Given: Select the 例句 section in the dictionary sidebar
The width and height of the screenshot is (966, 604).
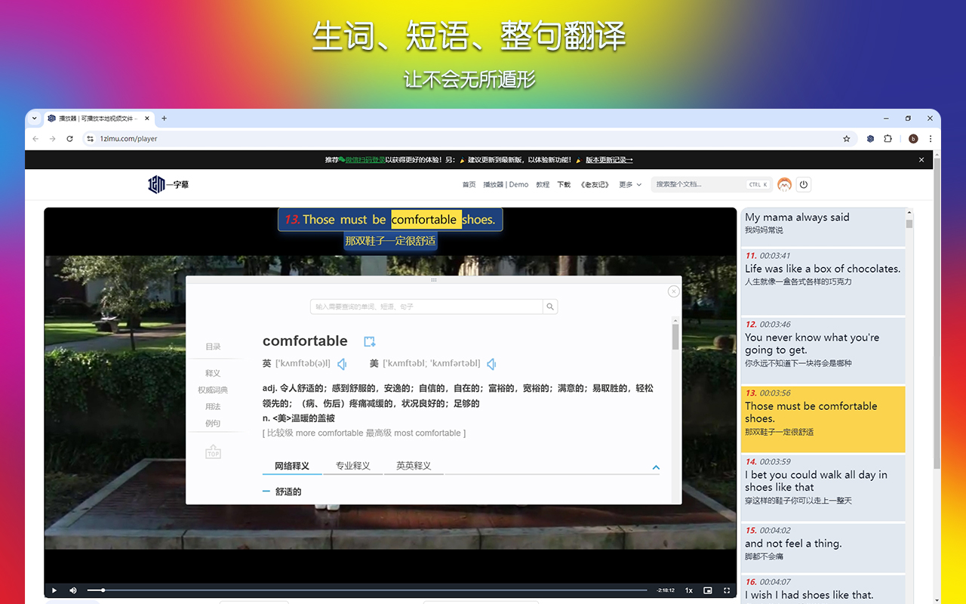Looking at the screenshot, I should (213, 421).
